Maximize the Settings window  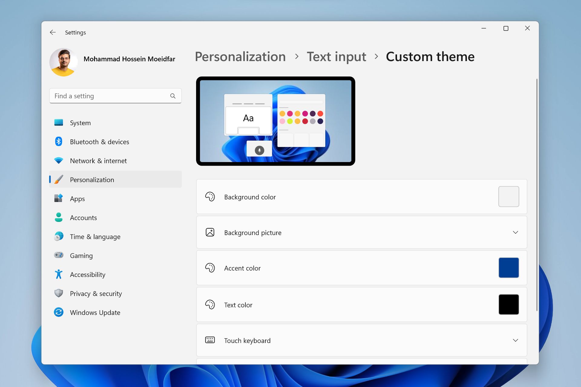506,28
